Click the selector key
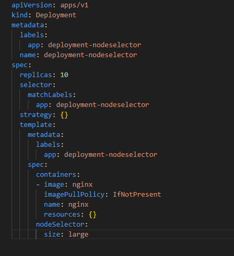Viewport: 234px width, 256px height. (36, 85)
